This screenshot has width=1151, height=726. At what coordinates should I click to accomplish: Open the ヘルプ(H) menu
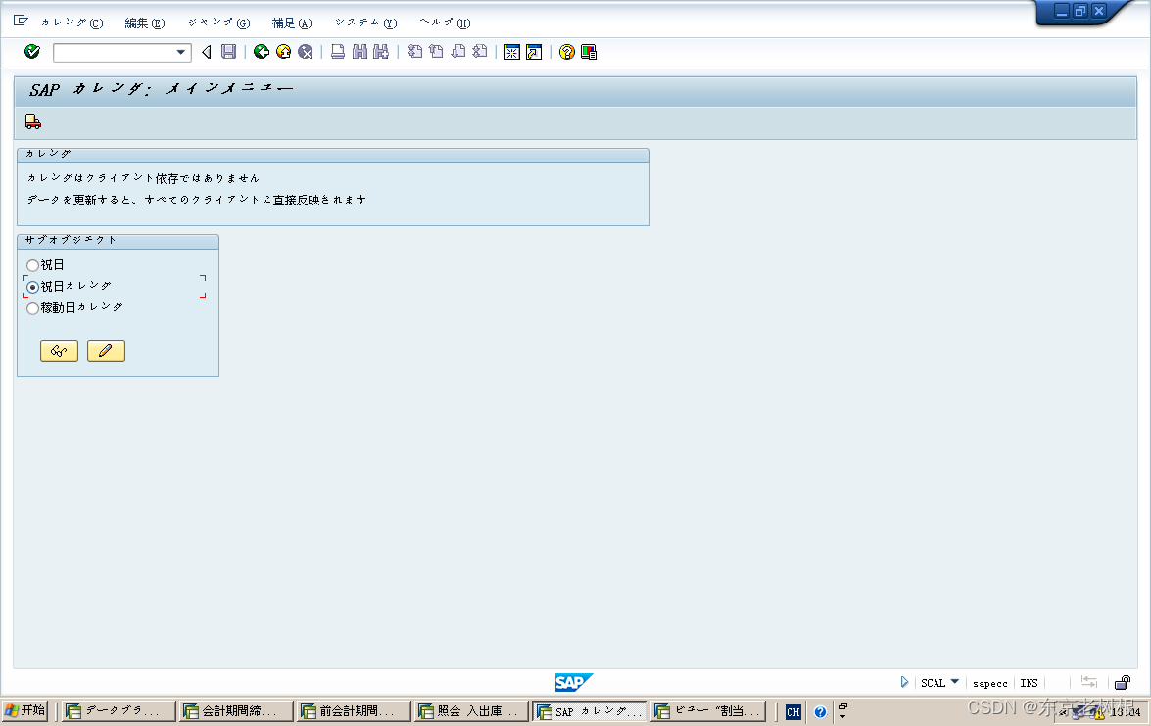445,23
